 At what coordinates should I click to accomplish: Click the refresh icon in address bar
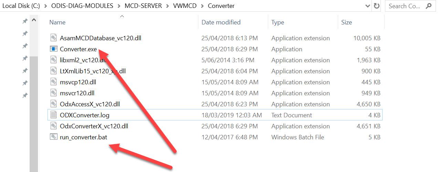tap(377, 6)
